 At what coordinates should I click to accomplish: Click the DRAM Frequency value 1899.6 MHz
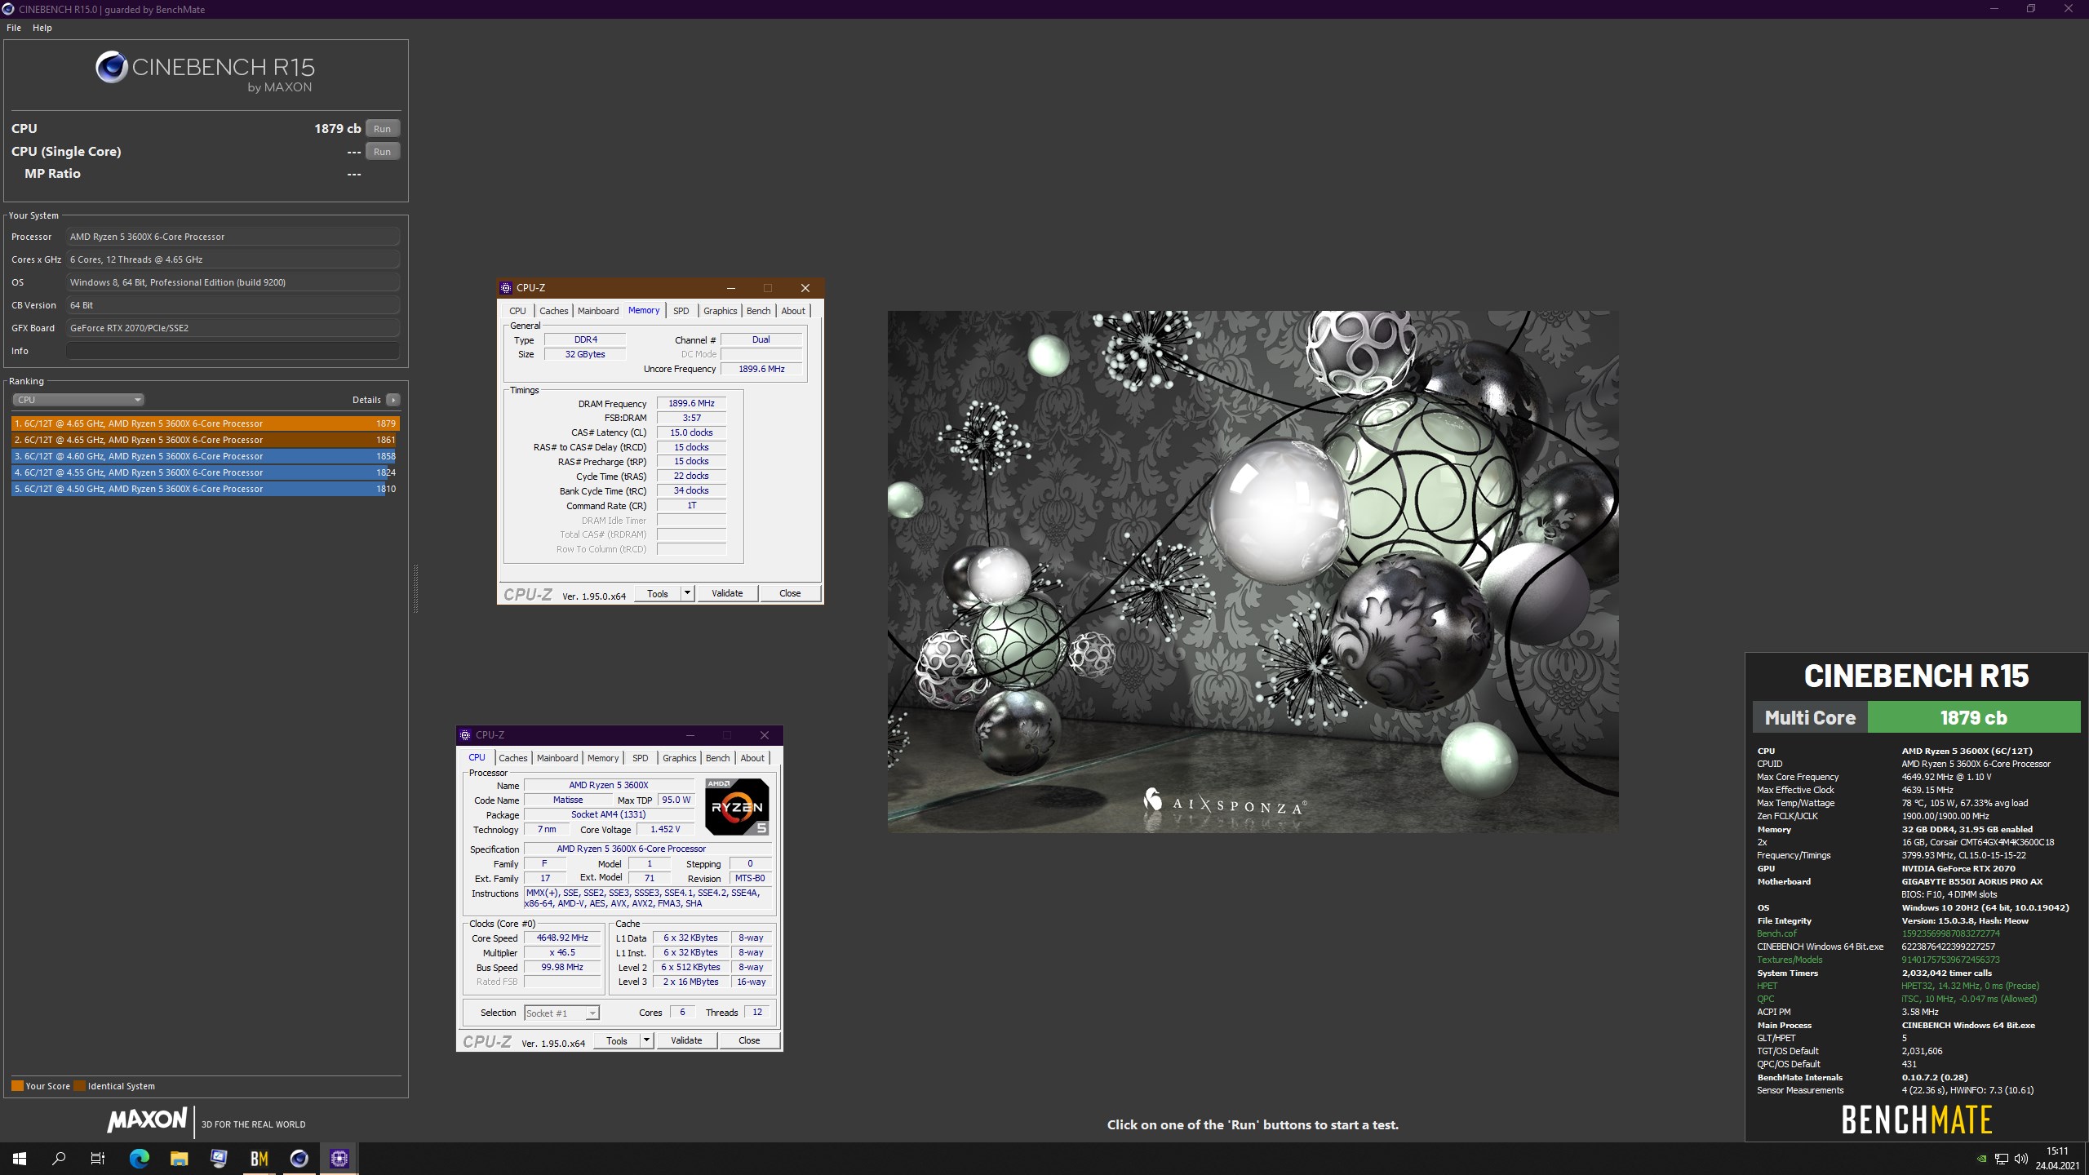[691, 403]
